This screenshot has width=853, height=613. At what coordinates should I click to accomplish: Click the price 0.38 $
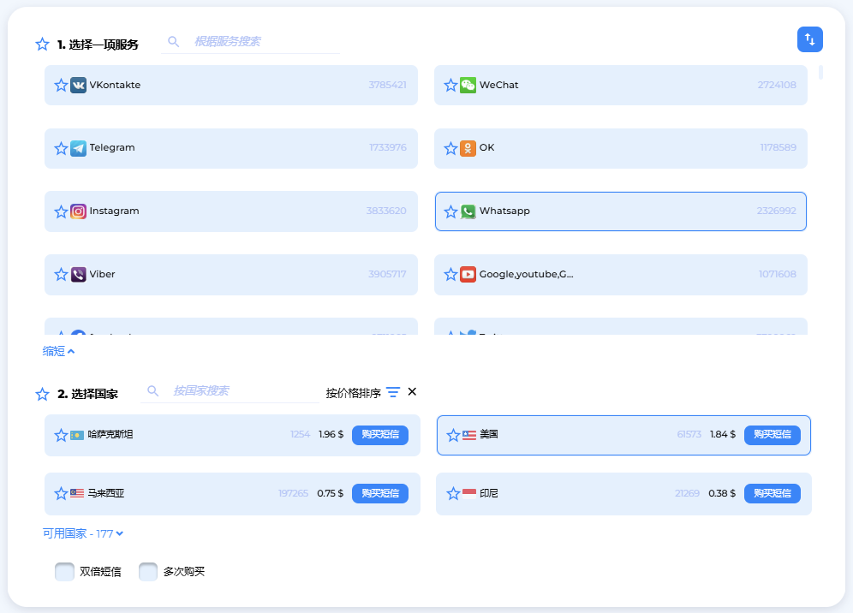click(x=722, y=493)
